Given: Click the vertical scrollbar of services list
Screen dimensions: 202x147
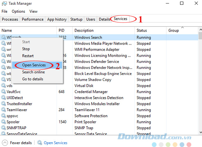Looking at the screenshot, I should click(200, 79).
